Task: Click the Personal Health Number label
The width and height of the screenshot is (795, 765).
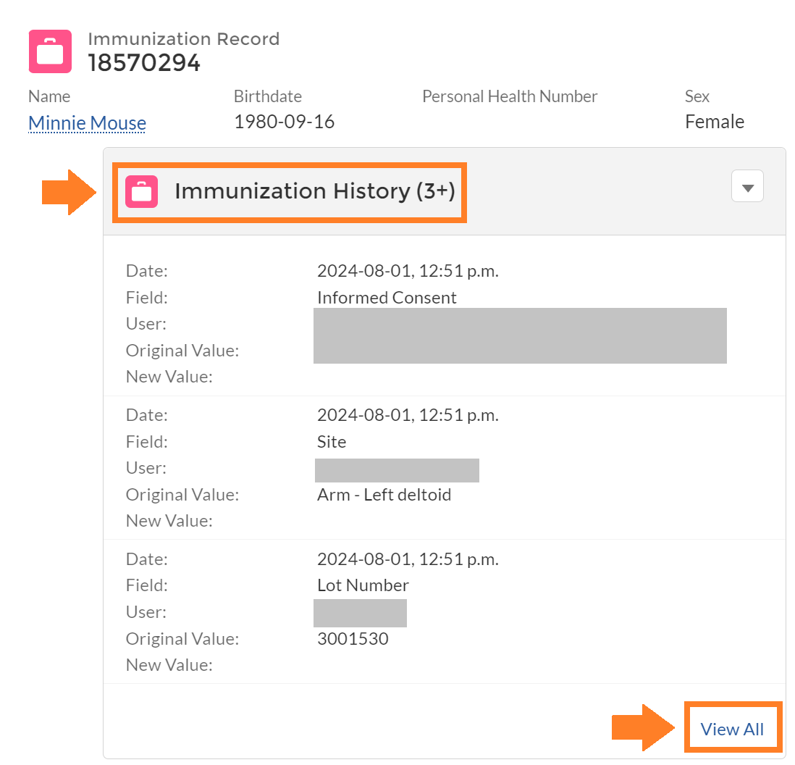Action: [x=510, y=96]
